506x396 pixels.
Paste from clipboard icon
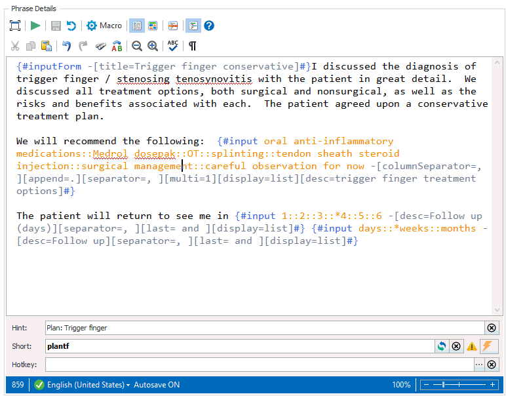[47, 46]
